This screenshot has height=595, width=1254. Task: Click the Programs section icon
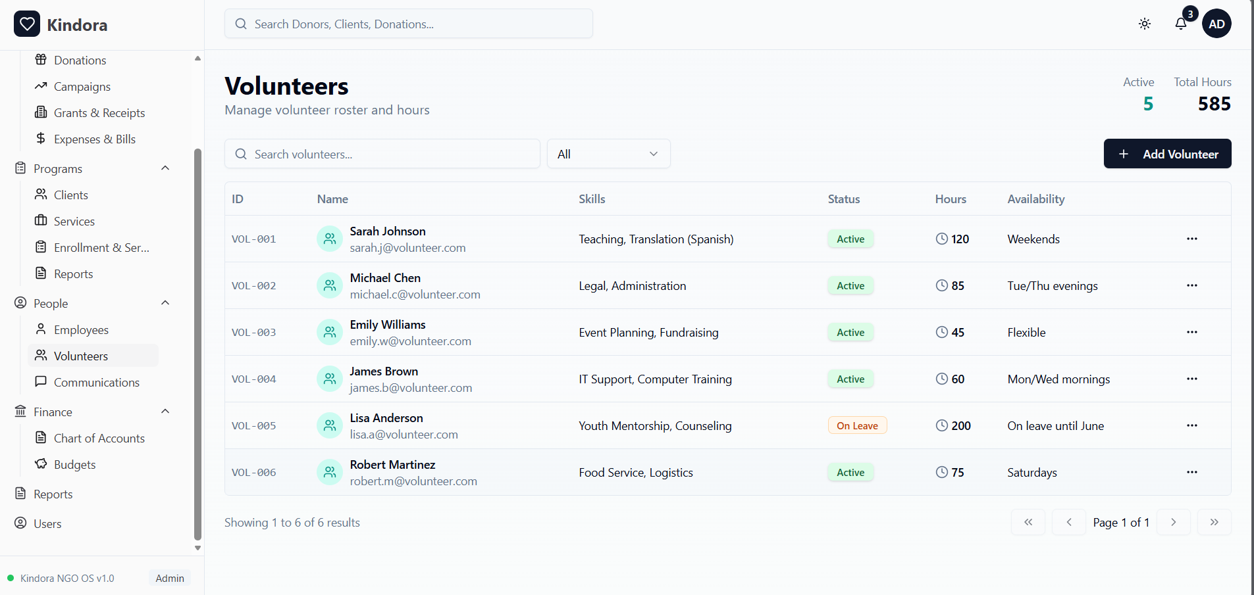pyautogui.click(x=20, y=168)
